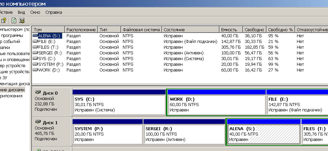The height and width of the screenshot is (151, 328).
Task: Open the toolbar settings icon
Action: (22, 20)
